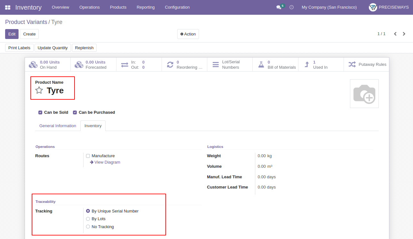Open the messages chat icon
This screenshot has height=239, width=413.
(279, 7)
